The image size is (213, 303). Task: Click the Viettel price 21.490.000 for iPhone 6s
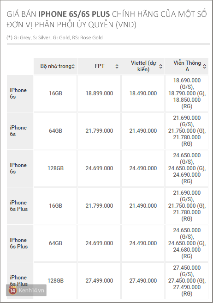coord(143,131)
